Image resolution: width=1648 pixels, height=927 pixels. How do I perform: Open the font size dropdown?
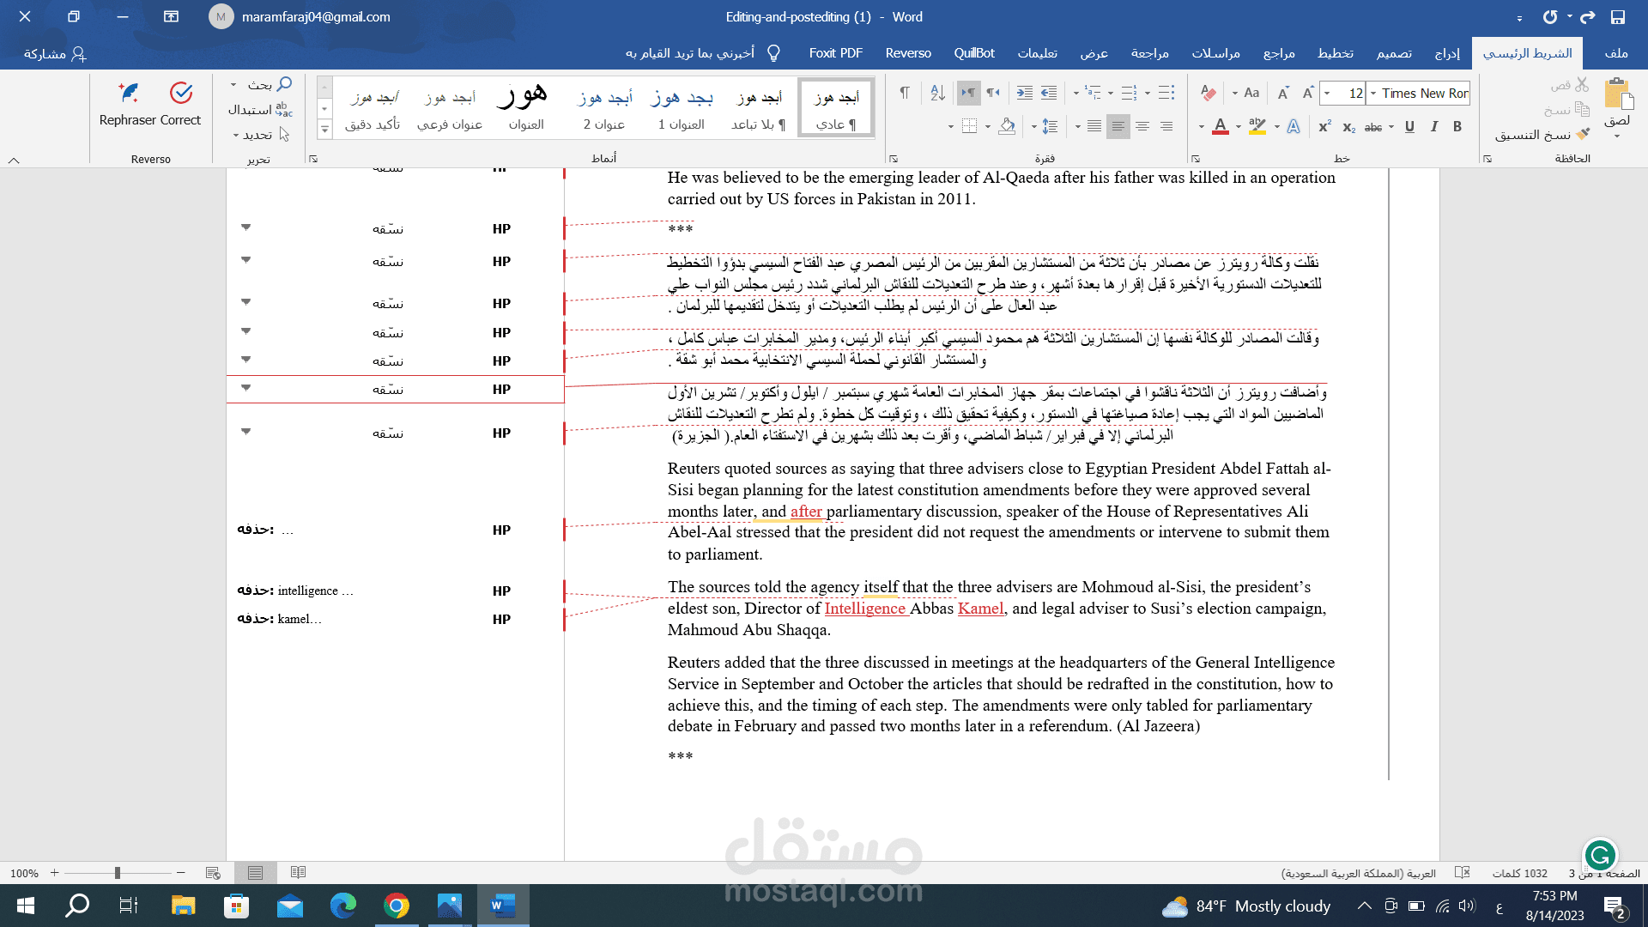point(1328,93)
